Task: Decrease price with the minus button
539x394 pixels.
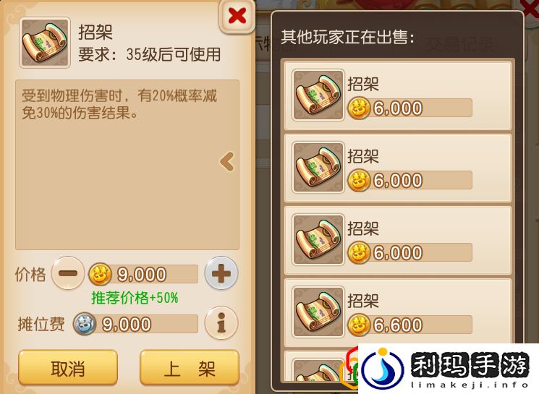Action: 68,273
